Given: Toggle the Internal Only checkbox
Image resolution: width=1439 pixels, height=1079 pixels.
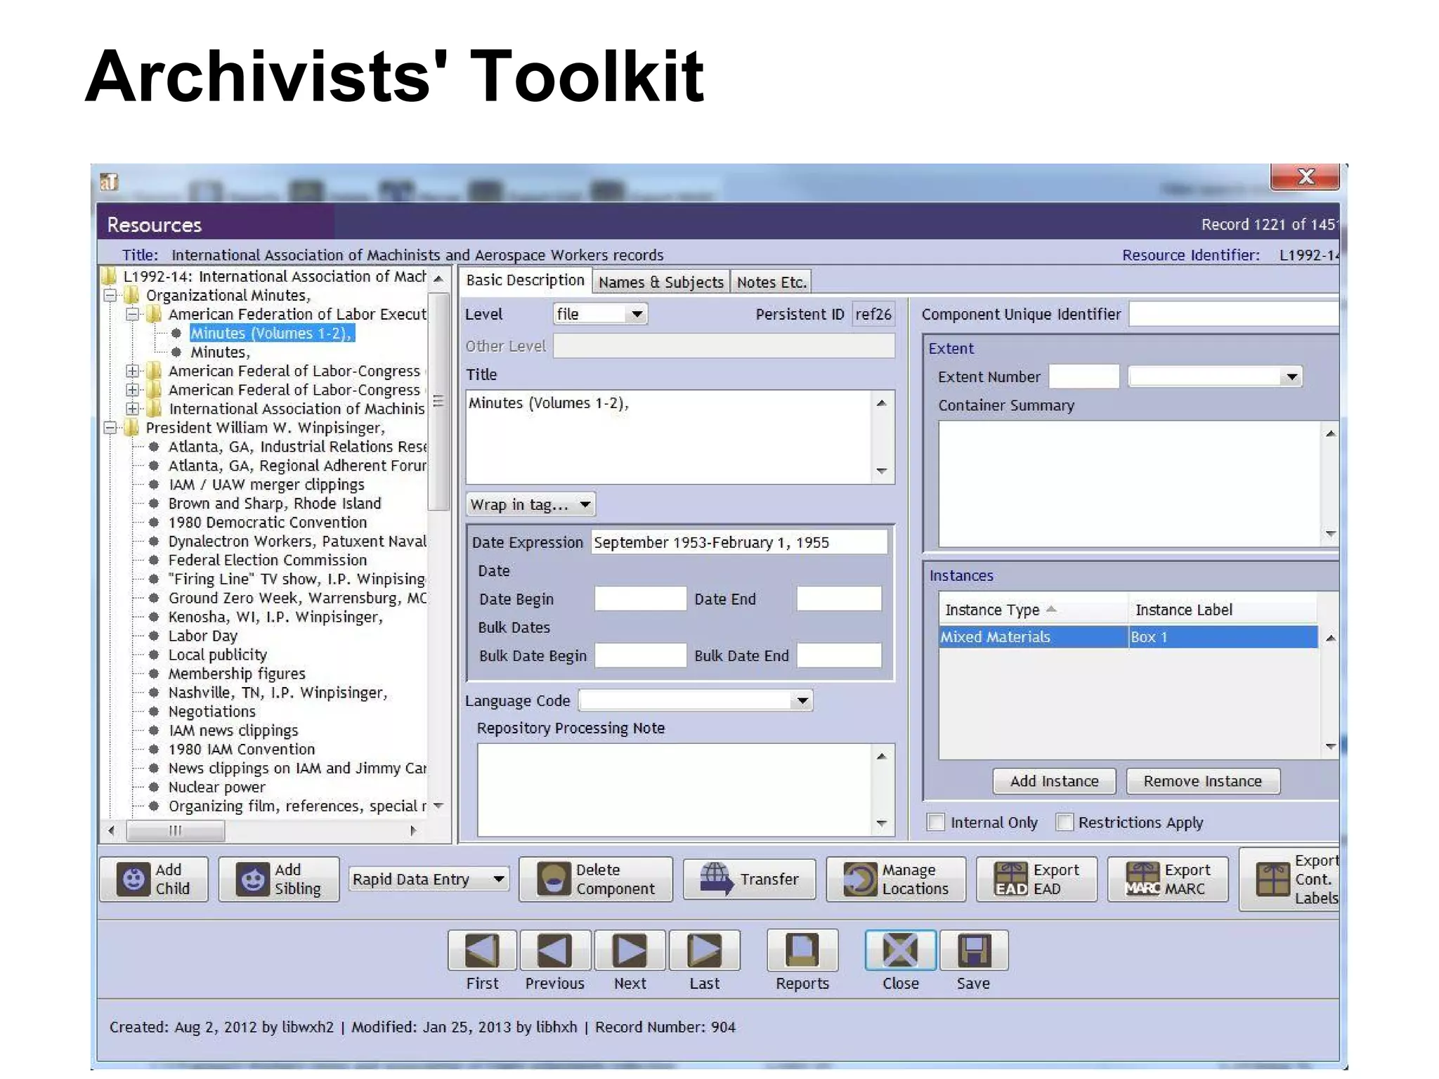Looking at the screenshot, I should (936, 822).
